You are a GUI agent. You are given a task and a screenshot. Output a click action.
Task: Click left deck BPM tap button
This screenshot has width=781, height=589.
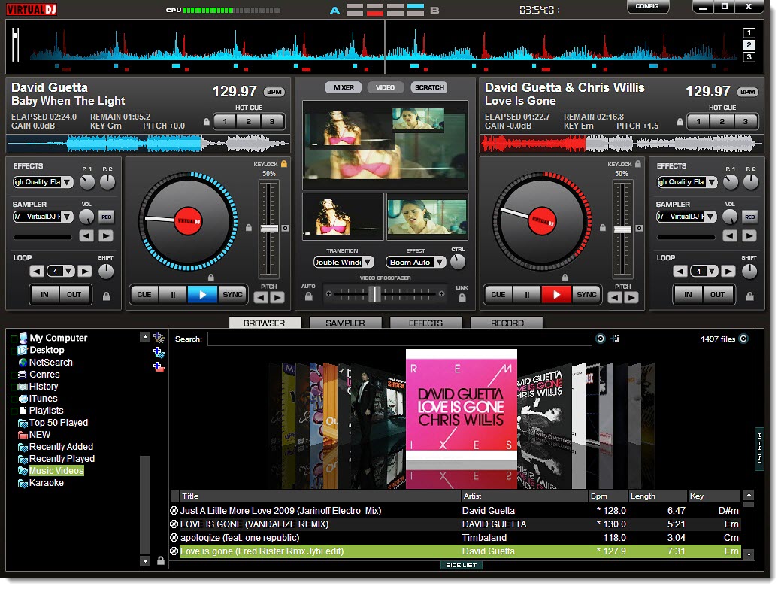[x=274, y=92]
